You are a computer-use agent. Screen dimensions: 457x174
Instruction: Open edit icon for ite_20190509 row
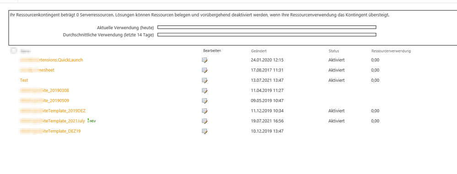pos(204,101)
